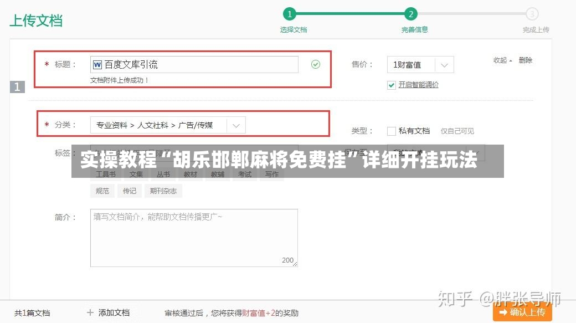Click the 完善信息 step label
Viewport: 576px width, 323px height.
pos(414,30)
